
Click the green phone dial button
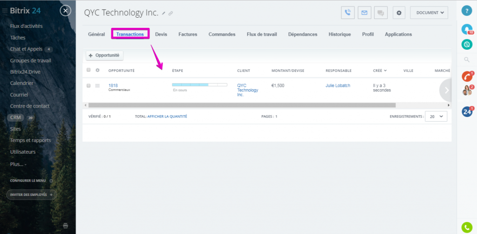(x=467, y=227)
